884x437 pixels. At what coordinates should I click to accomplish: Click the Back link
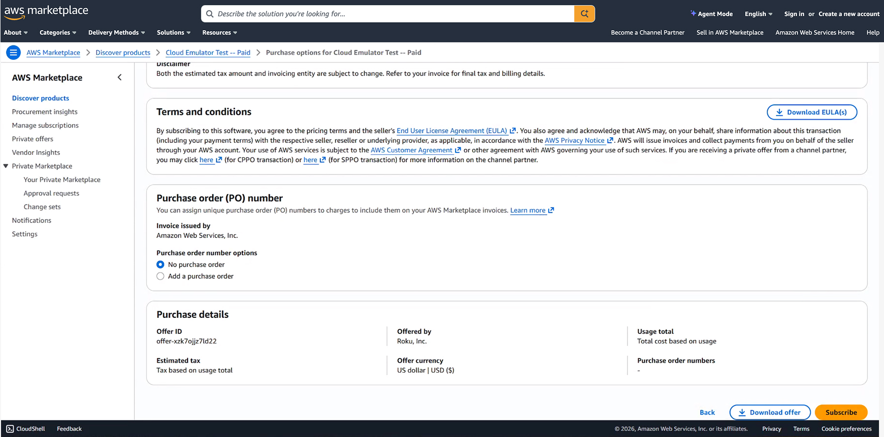point(707,412)
